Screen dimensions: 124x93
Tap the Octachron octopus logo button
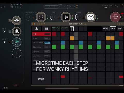click(x=37, y=29)
